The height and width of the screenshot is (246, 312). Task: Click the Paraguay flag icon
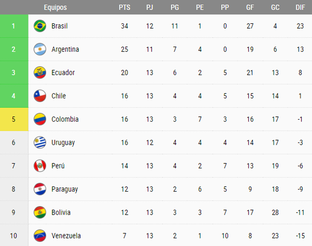click(40, 189)
